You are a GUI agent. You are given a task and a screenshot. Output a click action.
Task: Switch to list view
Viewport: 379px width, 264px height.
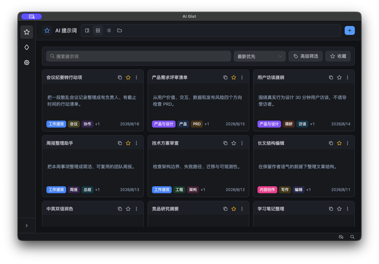coord(109,30)
